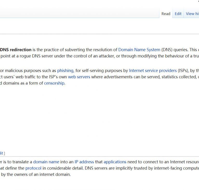Click the IP address link

coord(84,162)
